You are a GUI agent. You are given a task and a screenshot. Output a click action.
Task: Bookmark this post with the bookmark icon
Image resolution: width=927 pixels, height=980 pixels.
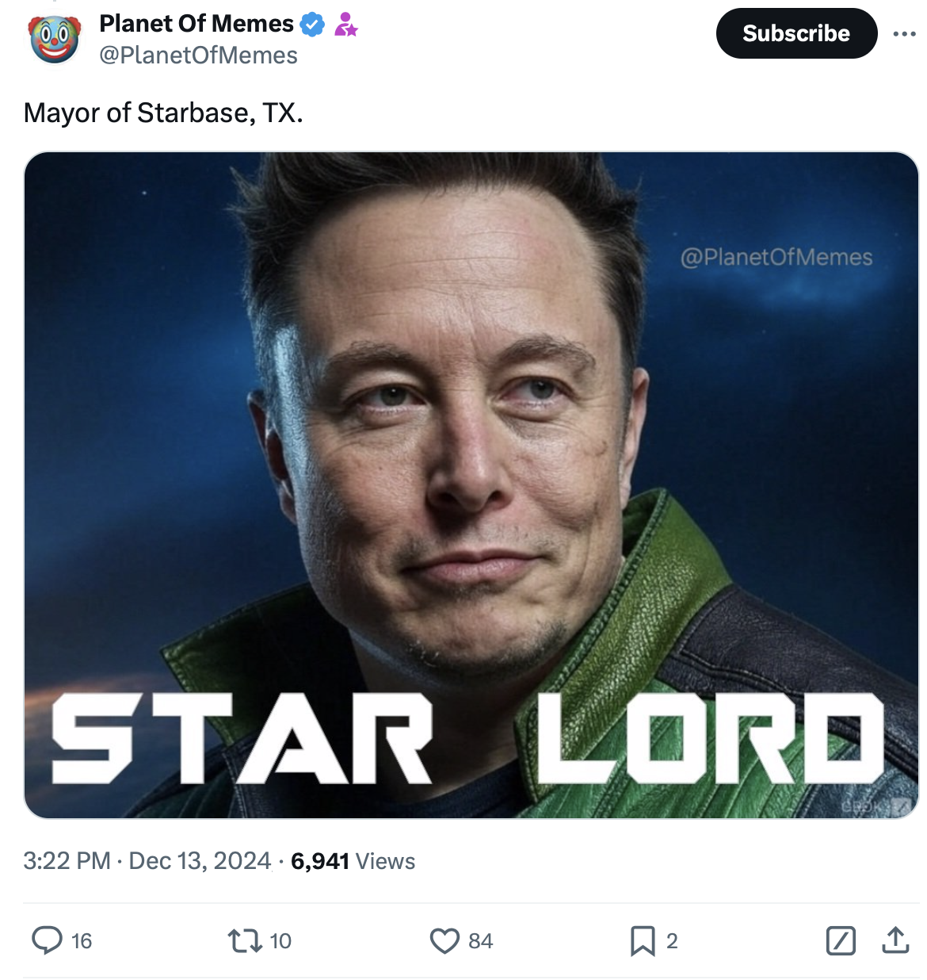[643, 941]
